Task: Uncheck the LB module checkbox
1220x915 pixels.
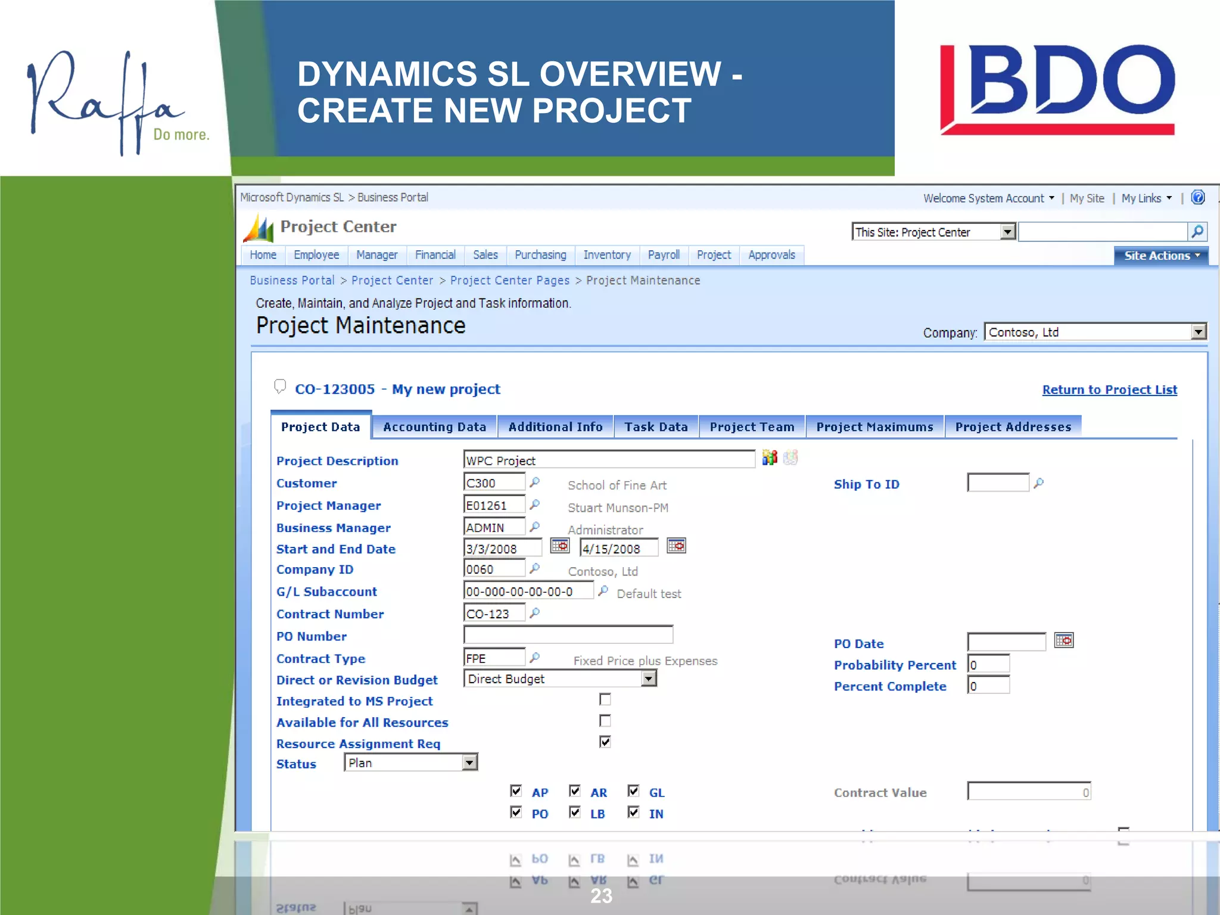Action: coord(574,813)
